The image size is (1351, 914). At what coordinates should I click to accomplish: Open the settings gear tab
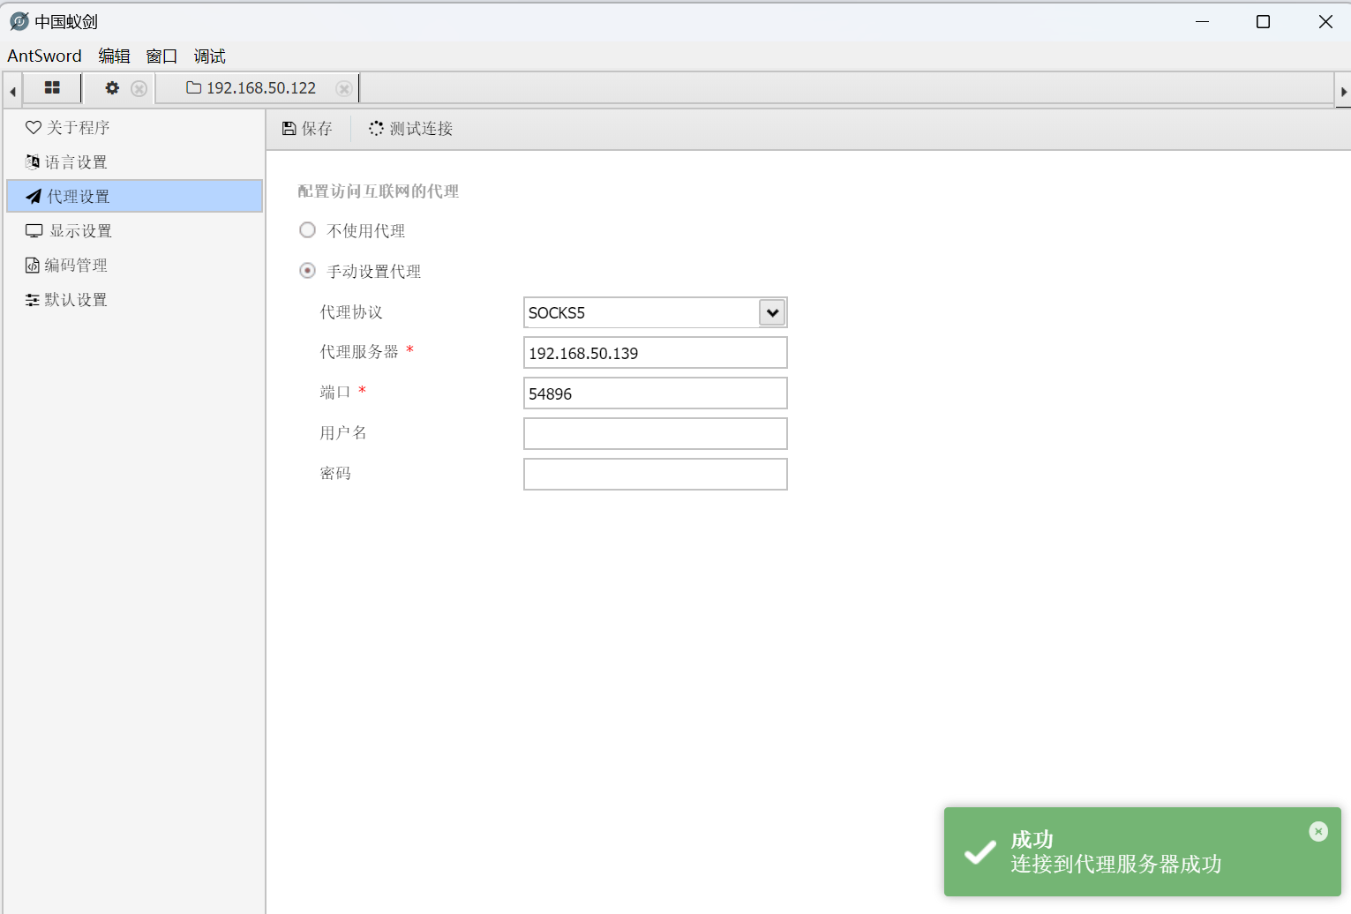(x=112, y=87)
